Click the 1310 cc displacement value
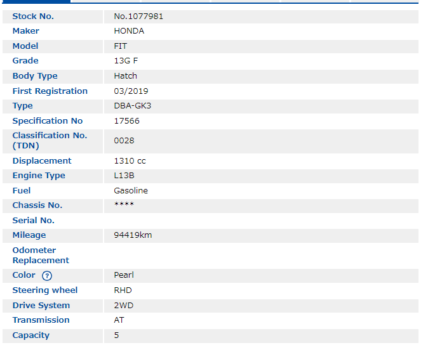The width and height of the screenshot is (435, 357). coord(130,161)
